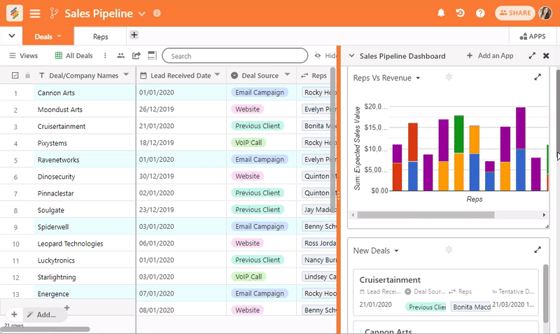Click the table bottom horizontal scrollbar

(45, 329)
